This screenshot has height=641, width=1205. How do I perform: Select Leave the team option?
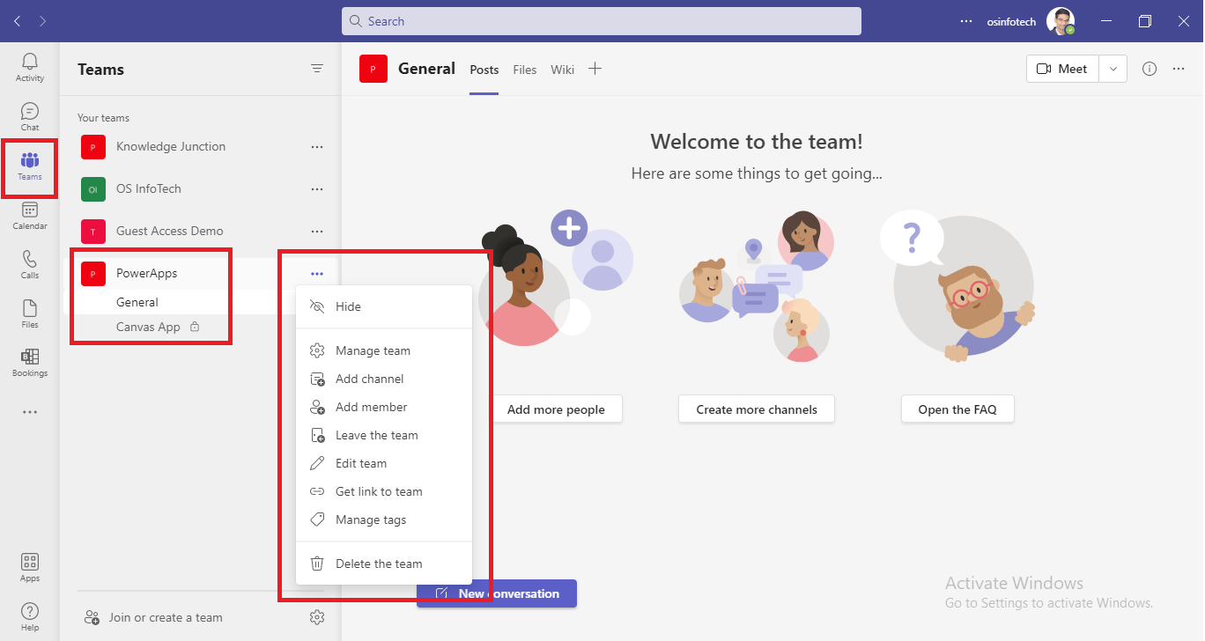(384, 435)
